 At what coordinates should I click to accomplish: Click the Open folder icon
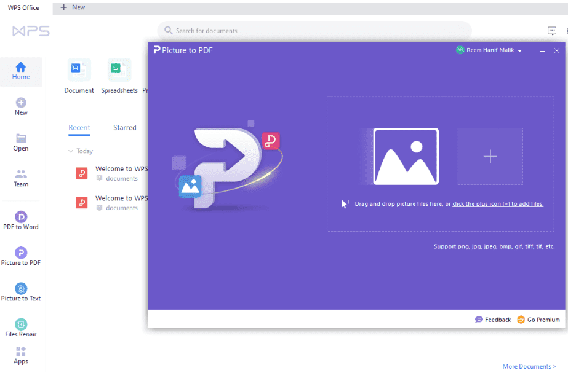point(21,138)
